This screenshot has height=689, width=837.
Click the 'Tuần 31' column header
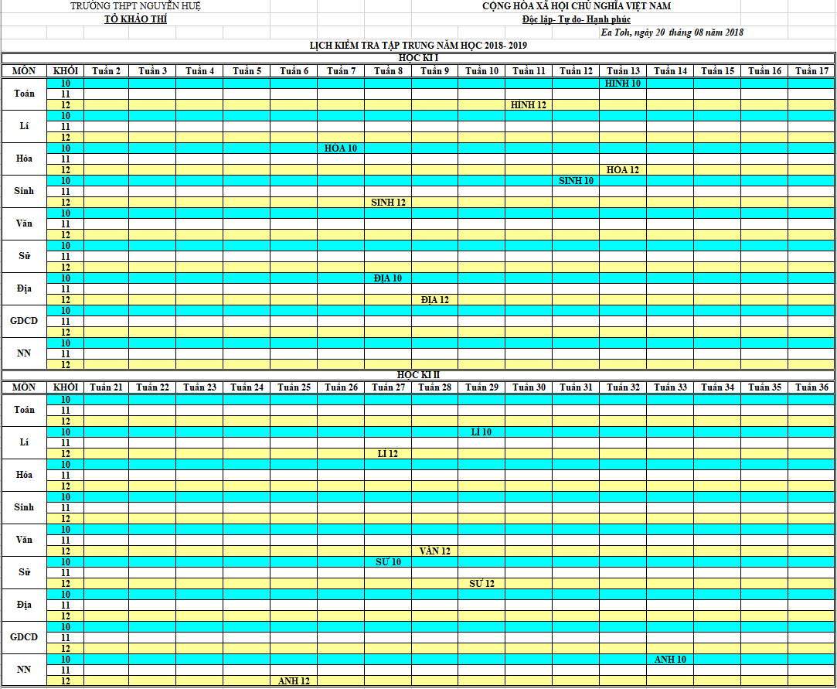click(576, 387)
